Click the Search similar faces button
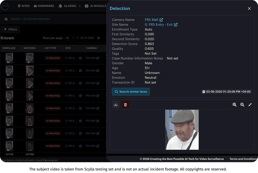 pos(131,92)
